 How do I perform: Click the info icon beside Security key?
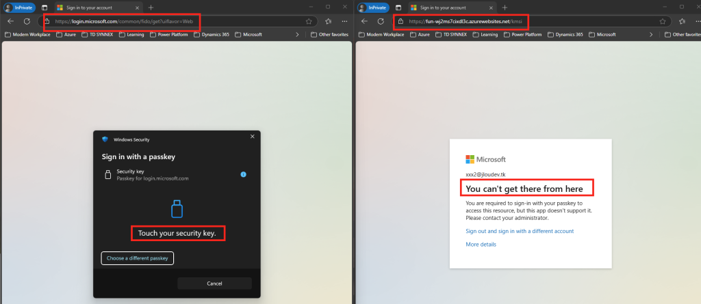243,174
